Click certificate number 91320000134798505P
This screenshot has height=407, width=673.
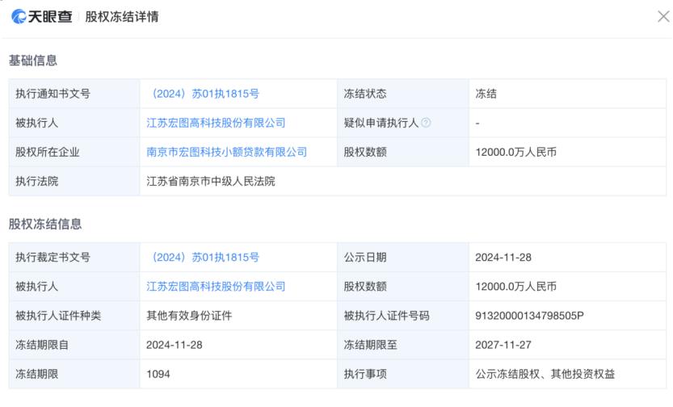tap(529, 316)
